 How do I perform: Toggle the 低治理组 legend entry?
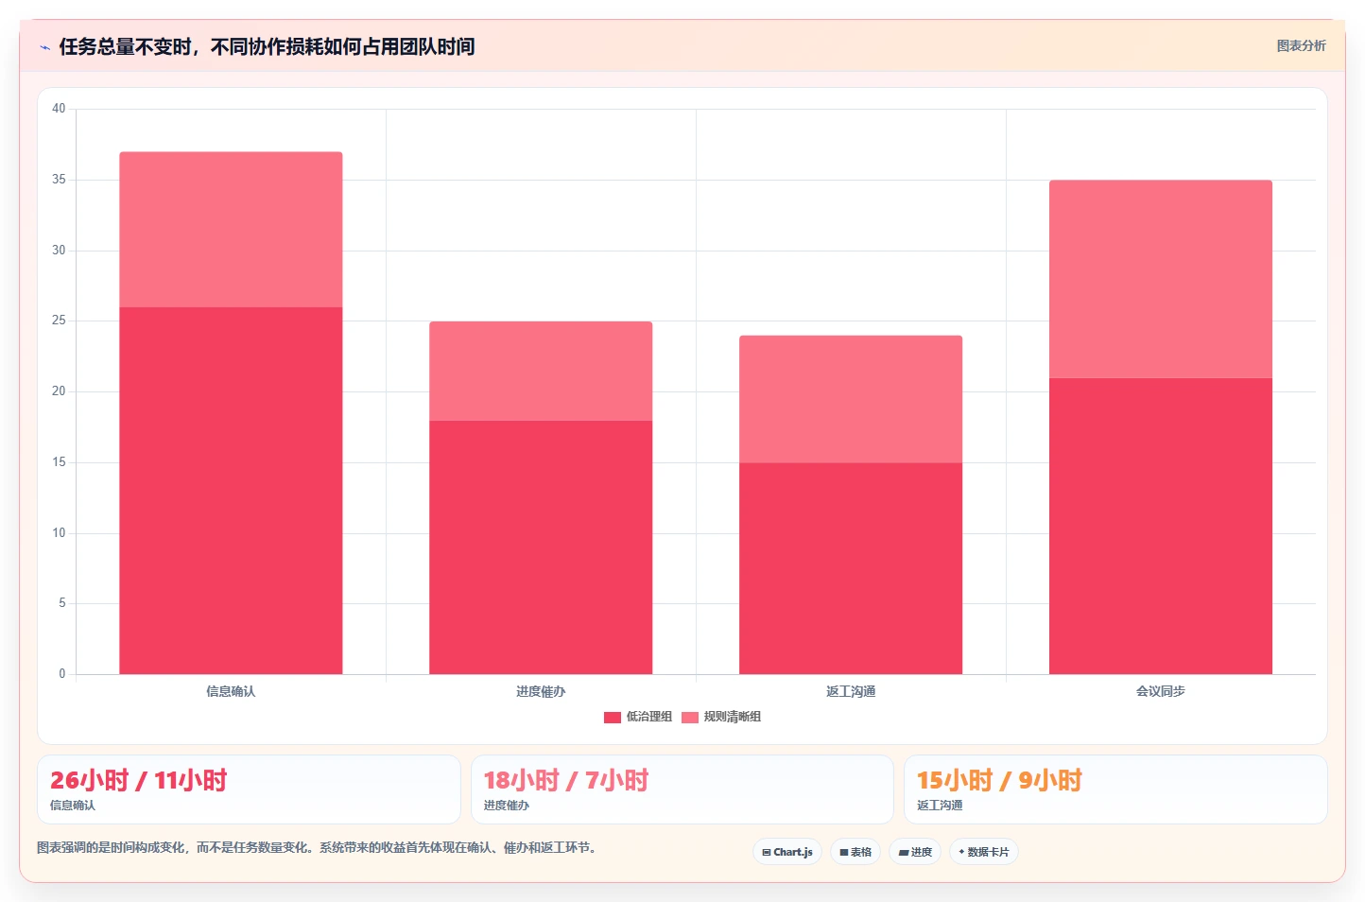pyautogui.click(x=638, y=717)
